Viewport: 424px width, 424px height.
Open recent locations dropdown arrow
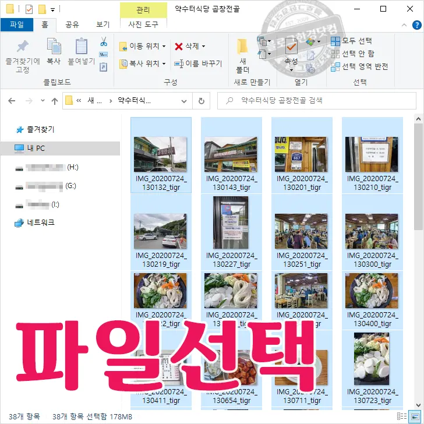[43, 101]
